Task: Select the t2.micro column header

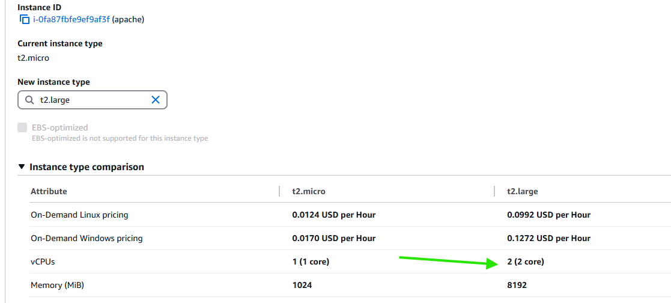Action: pyautogui.click(x=309, y=191)
